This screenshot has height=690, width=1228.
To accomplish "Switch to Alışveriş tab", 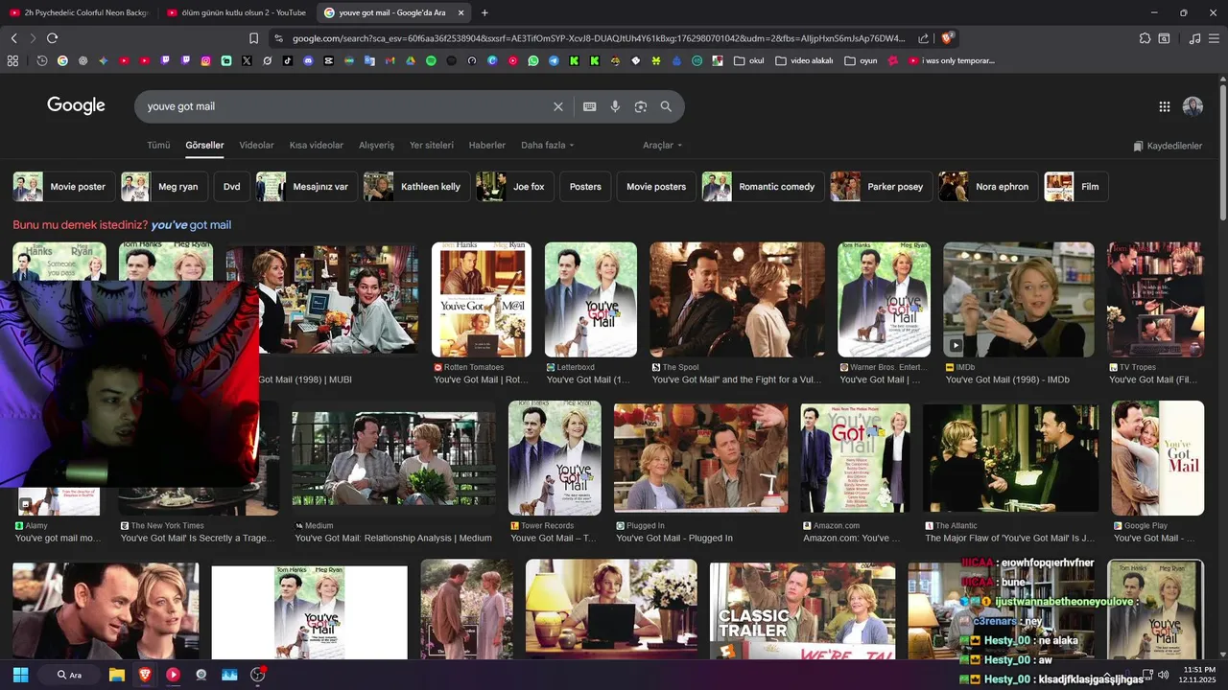I will click(376, 146).
